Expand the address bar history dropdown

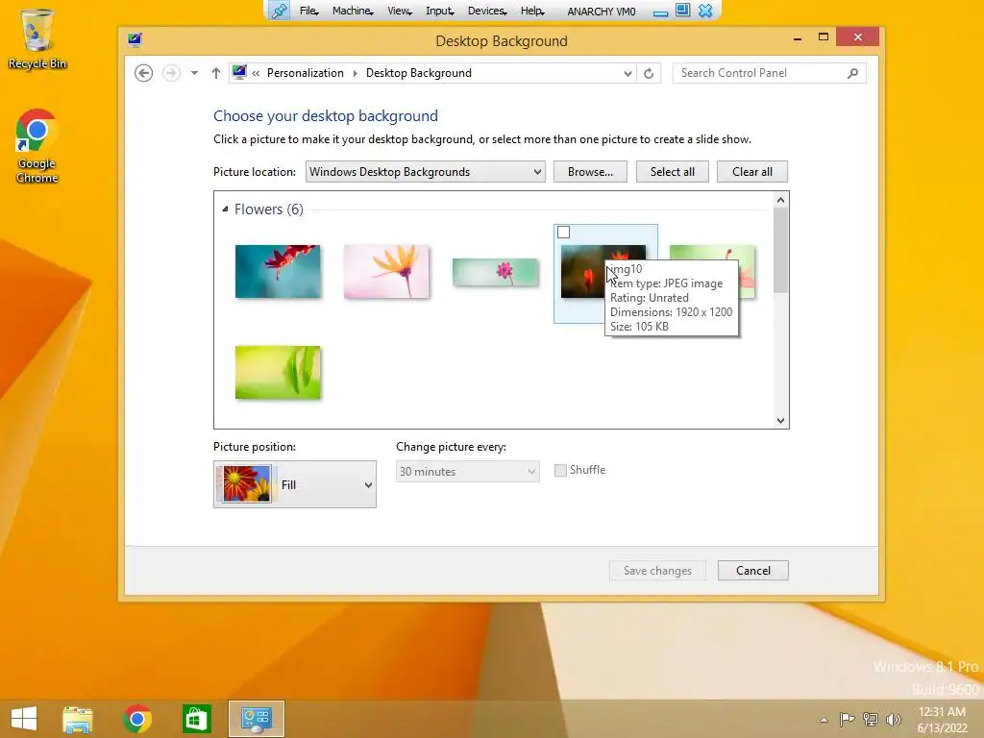point(627,73)
